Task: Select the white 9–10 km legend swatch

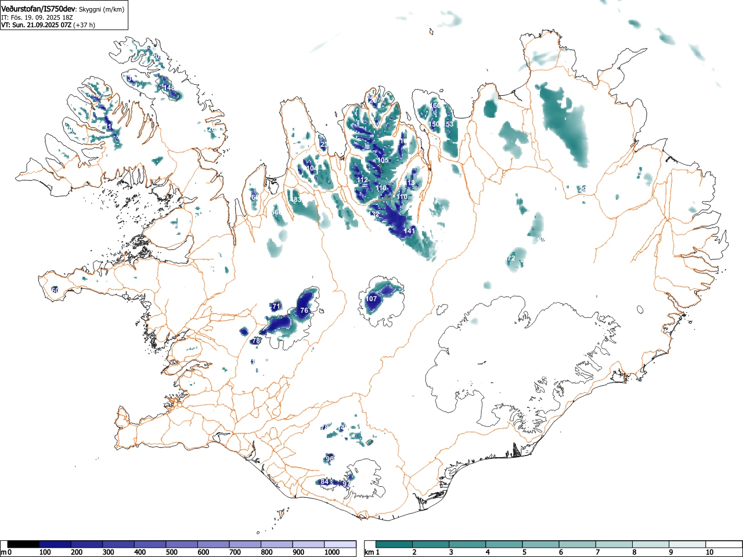Action: (x=688, y=544)
